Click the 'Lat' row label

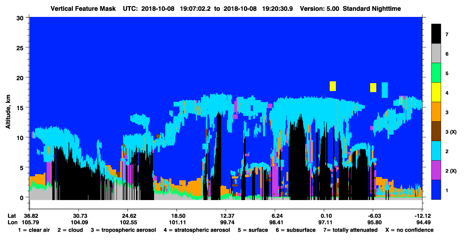(x=12, y=216)
